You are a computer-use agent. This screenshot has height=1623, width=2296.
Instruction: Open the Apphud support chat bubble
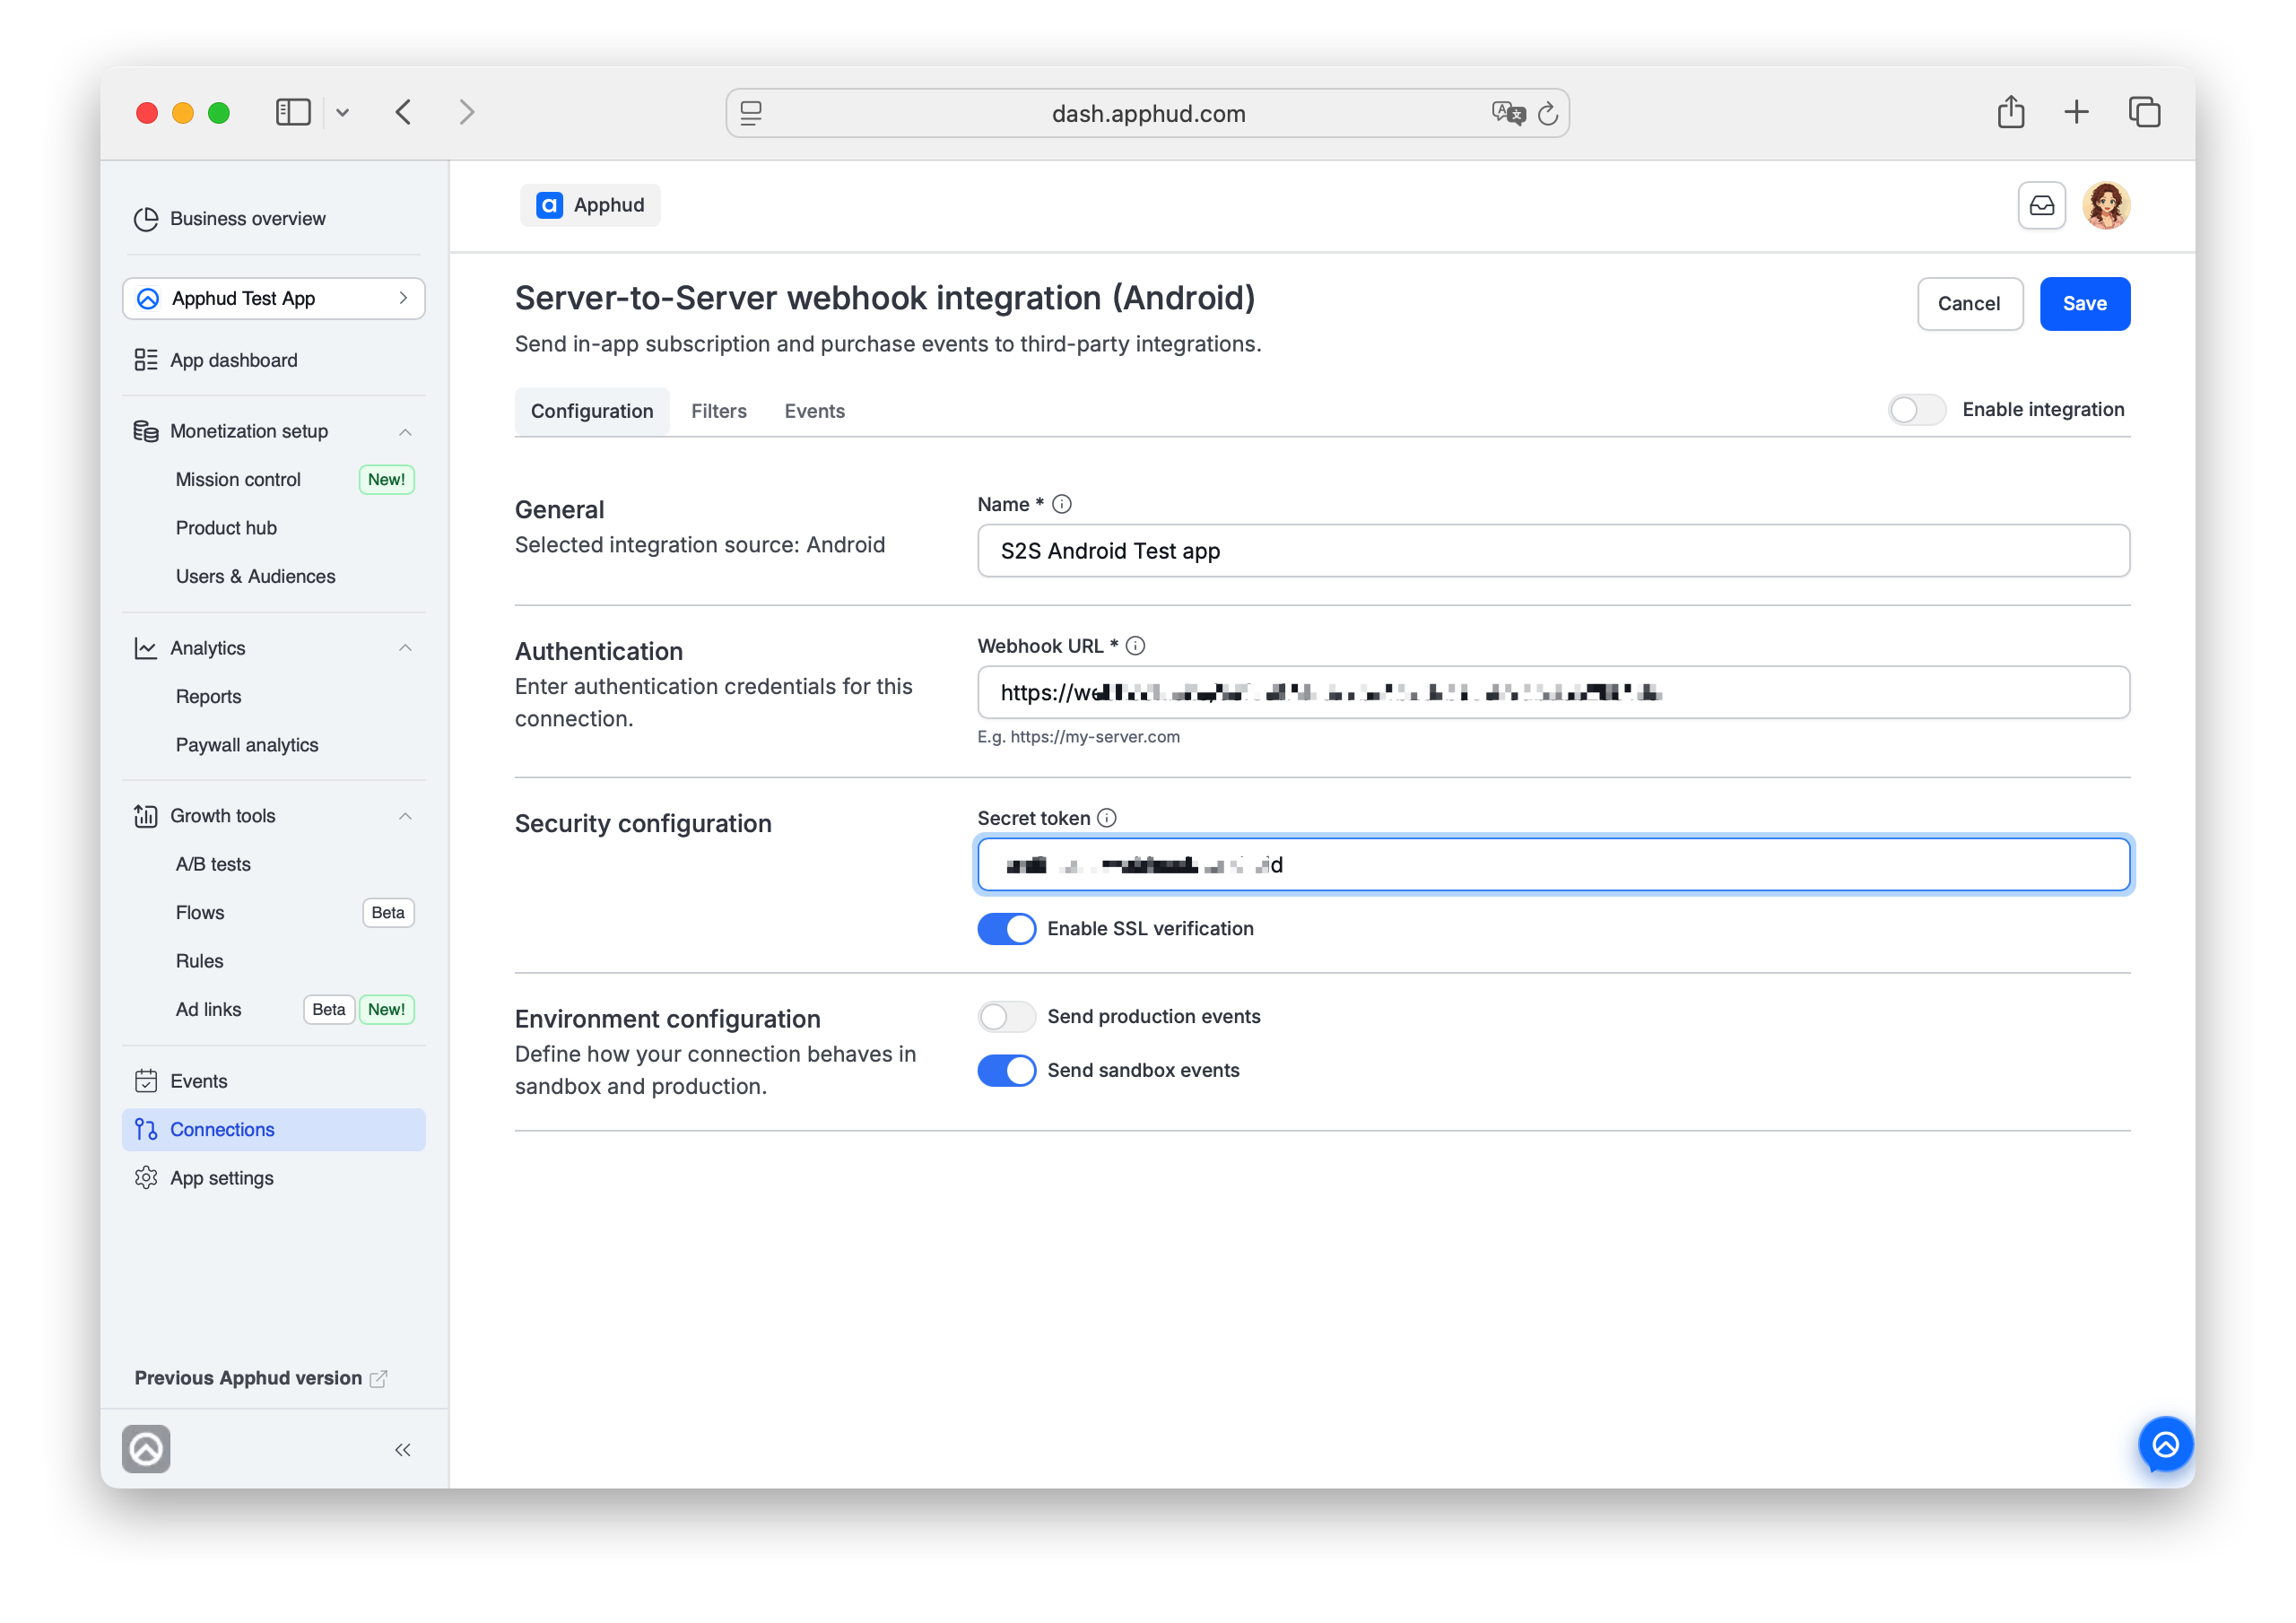2165,1445
